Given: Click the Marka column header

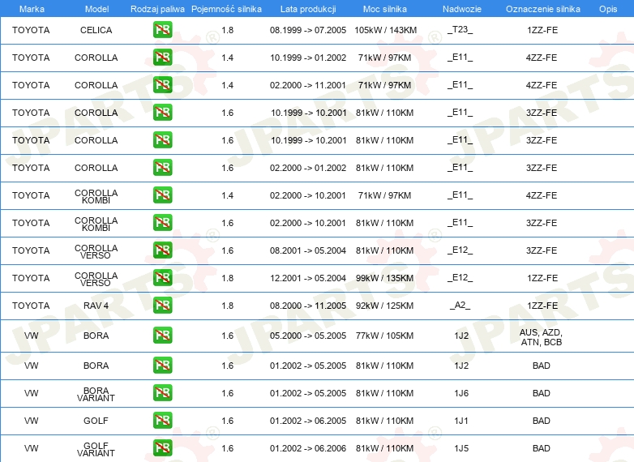Looking at the screenshot, I should tap(32, 8).
